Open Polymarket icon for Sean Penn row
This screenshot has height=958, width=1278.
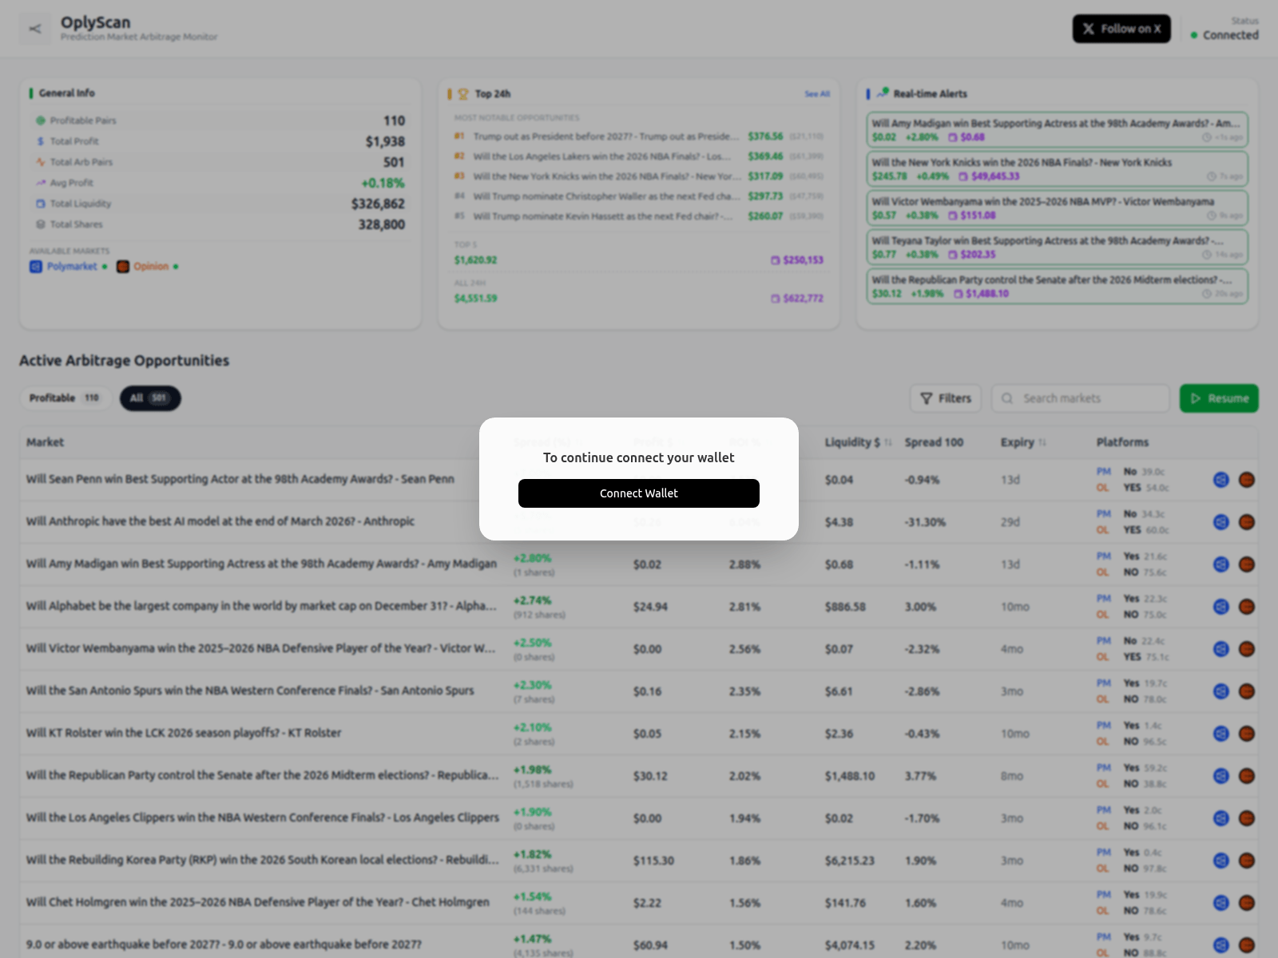click(x=1221, y=480)
